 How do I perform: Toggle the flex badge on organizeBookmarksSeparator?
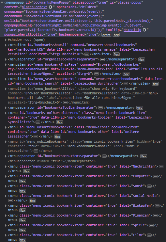click(x=142, y=59)
